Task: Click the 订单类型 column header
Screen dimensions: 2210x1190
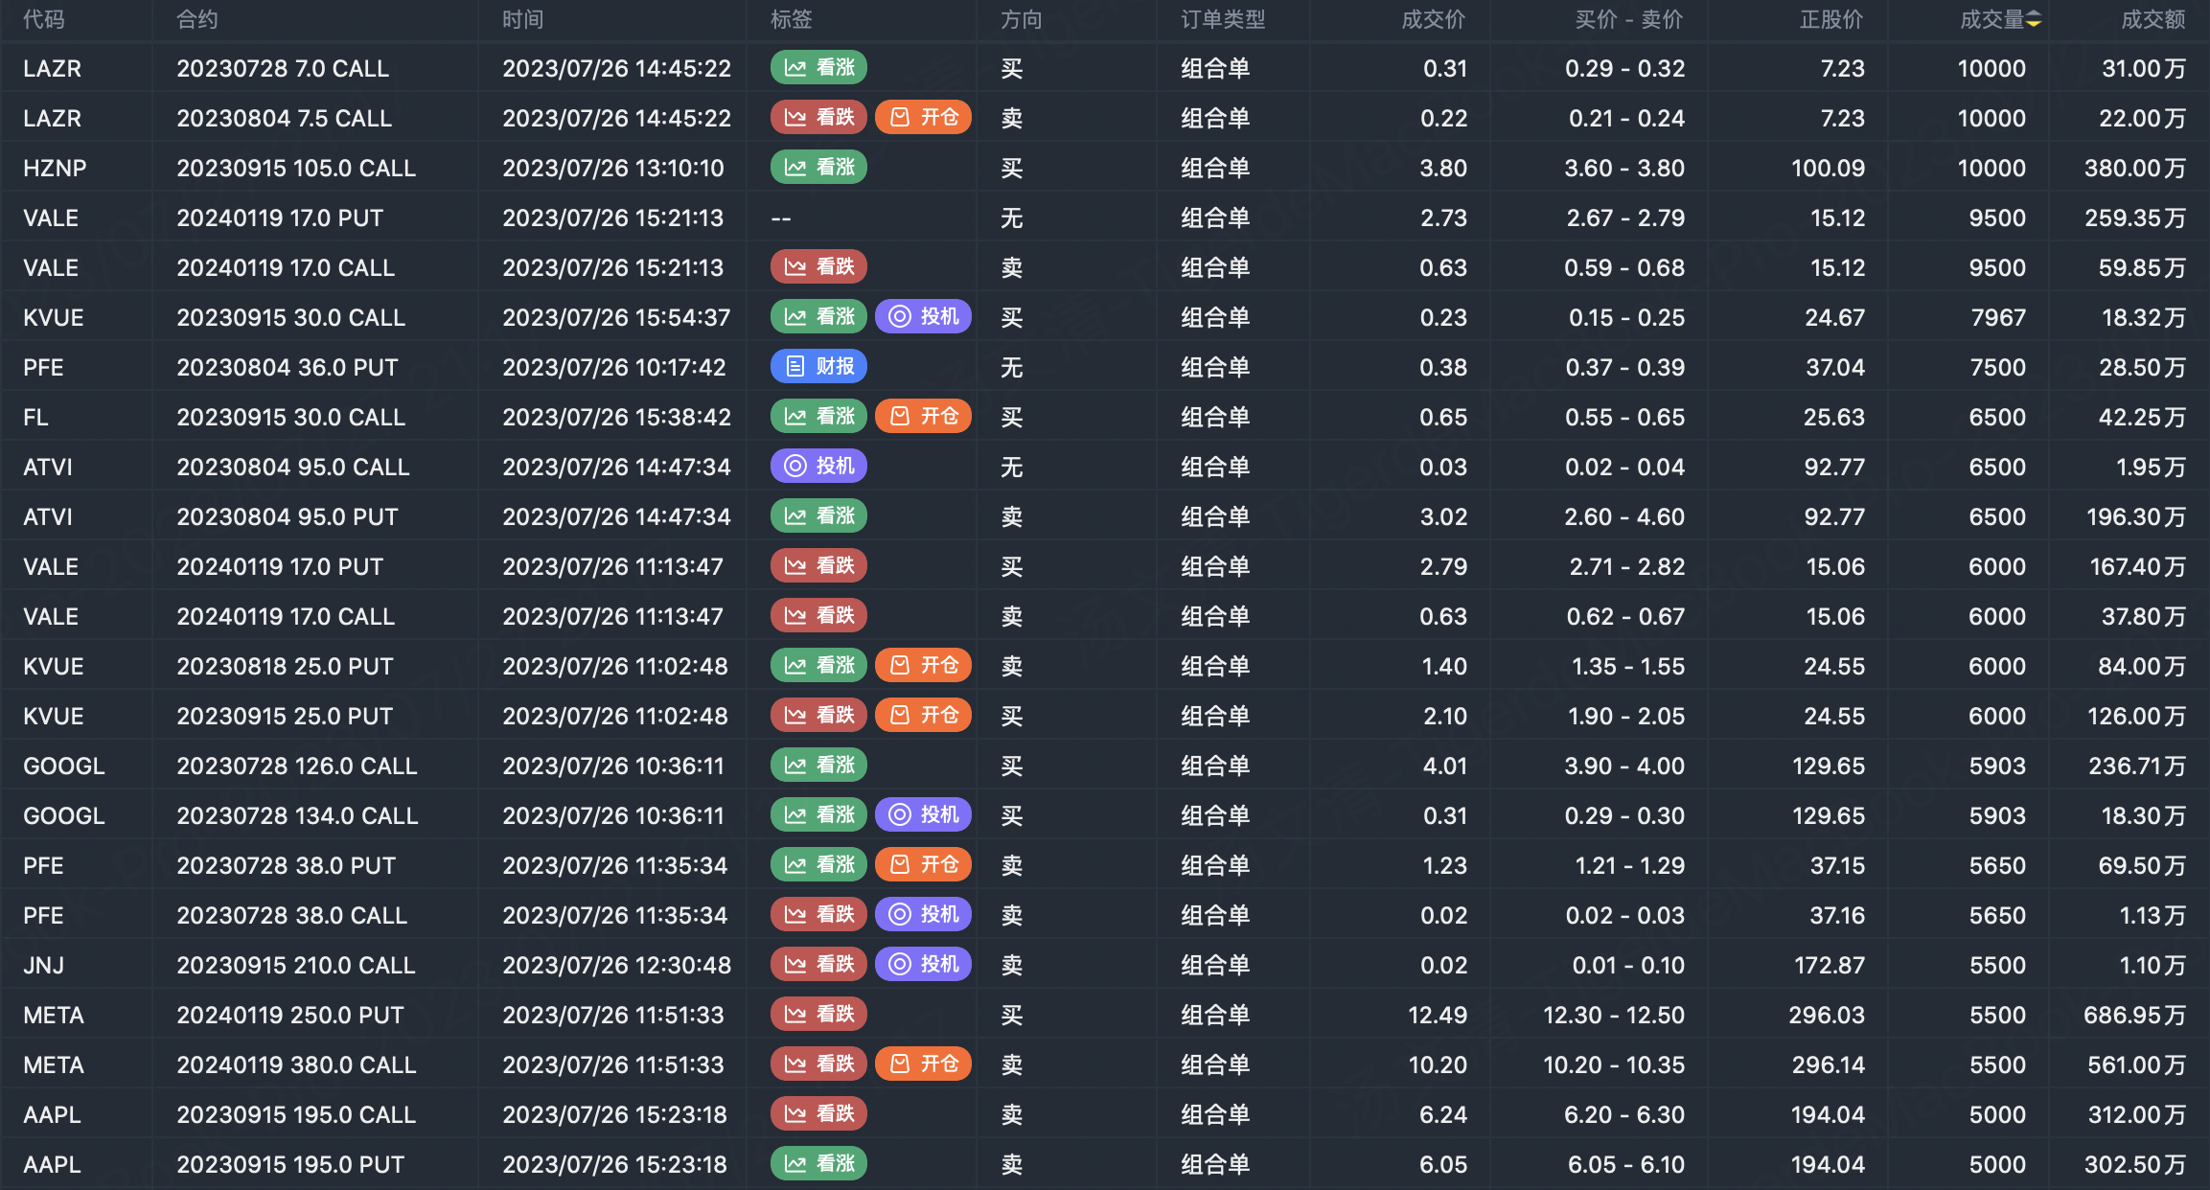Action: click(x=1223, y=19)
